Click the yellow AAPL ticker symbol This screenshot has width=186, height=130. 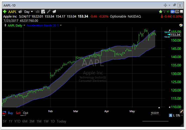12,12
